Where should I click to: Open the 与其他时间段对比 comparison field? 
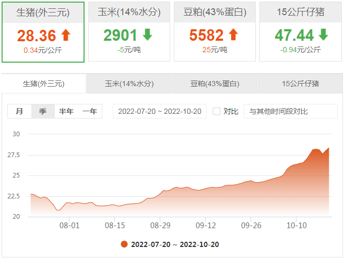[291, 111]
